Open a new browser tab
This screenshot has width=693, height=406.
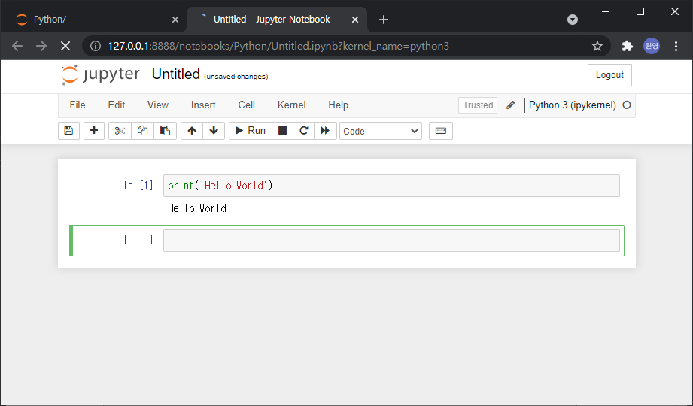384,20
